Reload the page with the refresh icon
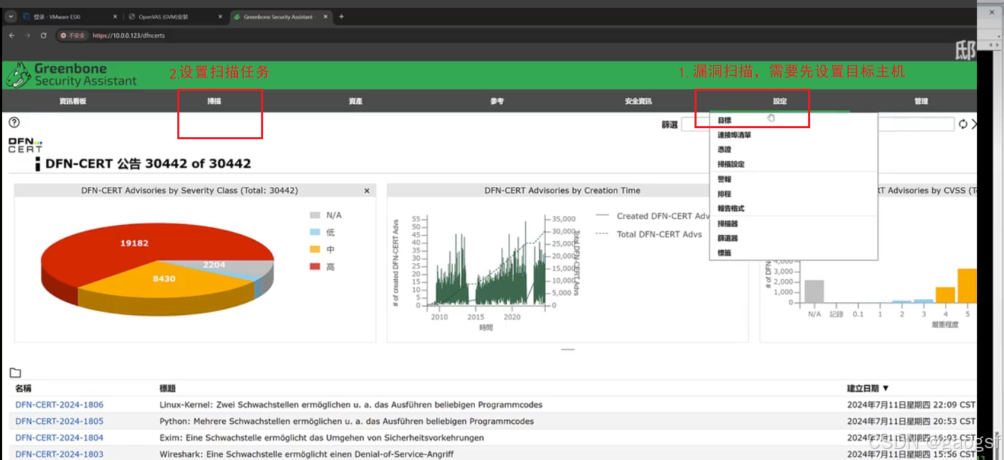This screenshot has height=460, width=1004. [44, 35]
